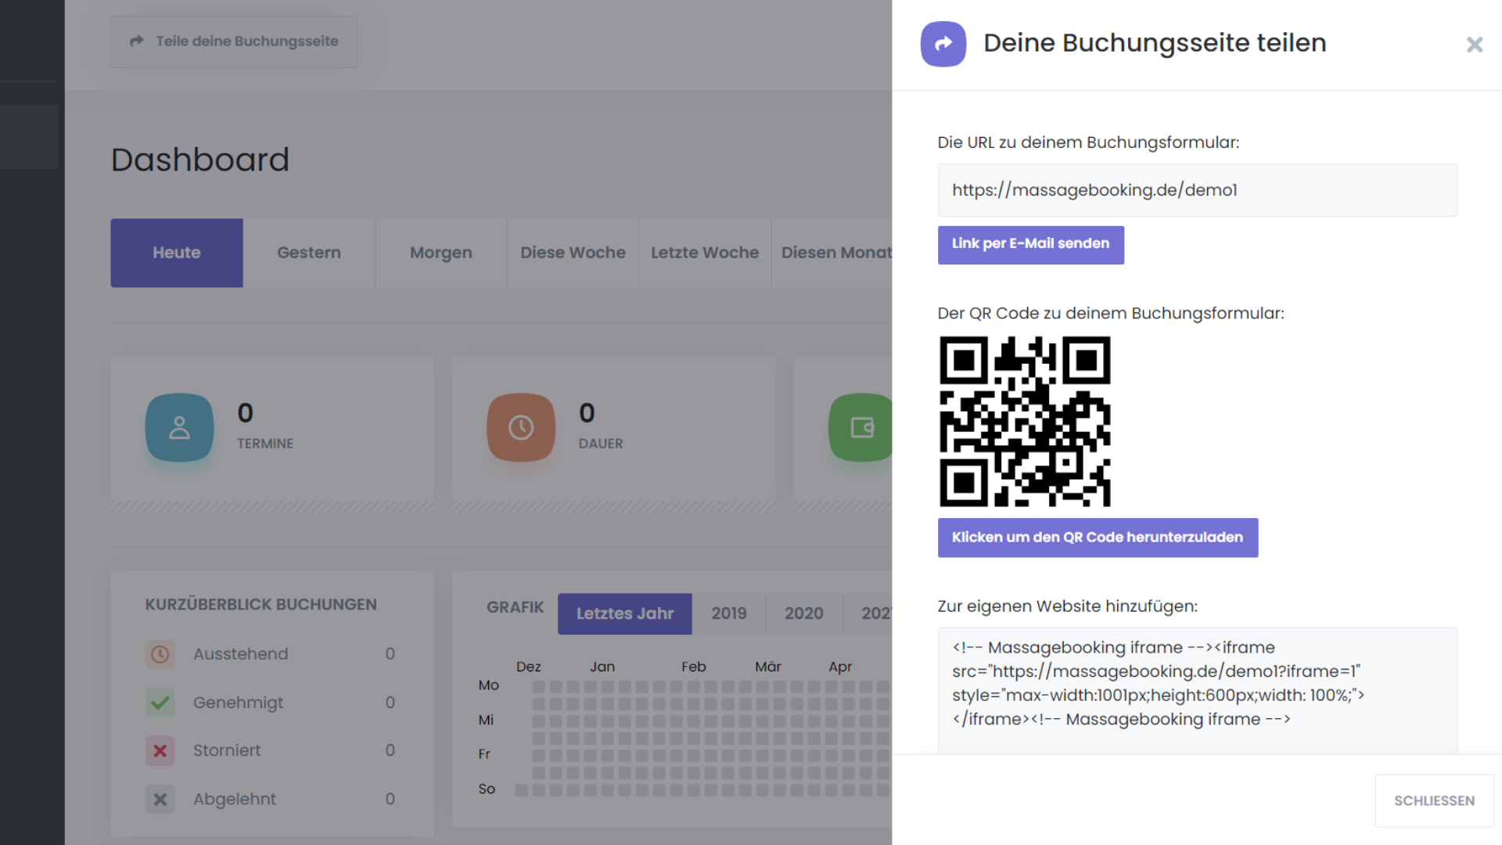Screen dimensions: 1502x845
Task: Click the booking form URL field
Action: (x=1197, y=190)
